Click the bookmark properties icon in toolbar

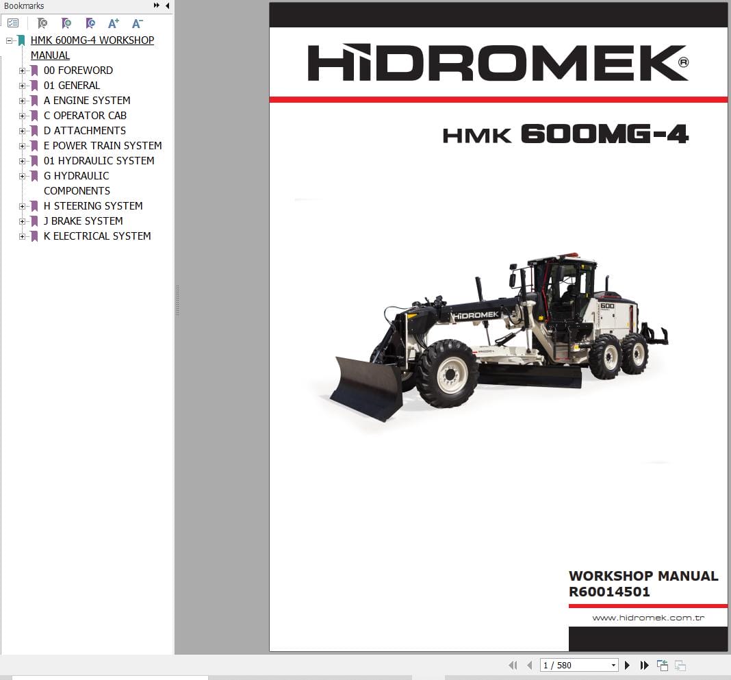pos(90,23)
